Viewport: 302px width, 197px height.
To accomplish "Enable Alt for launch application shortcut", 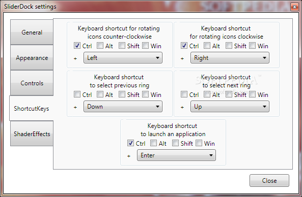I will pos(153,143).
